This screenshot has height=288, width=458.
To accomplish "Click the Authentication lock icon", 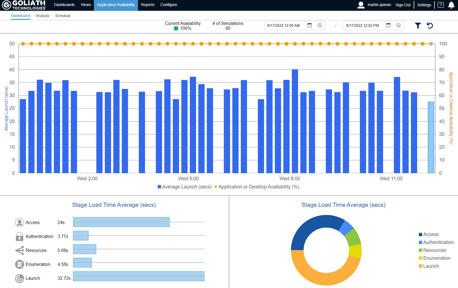I will tap(19, 236).
